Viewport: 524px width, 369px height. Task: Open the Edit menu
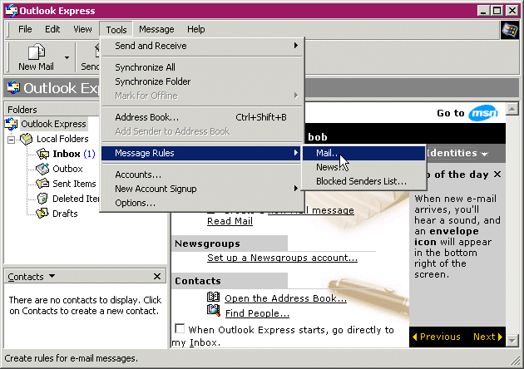[x=52, y=29]
